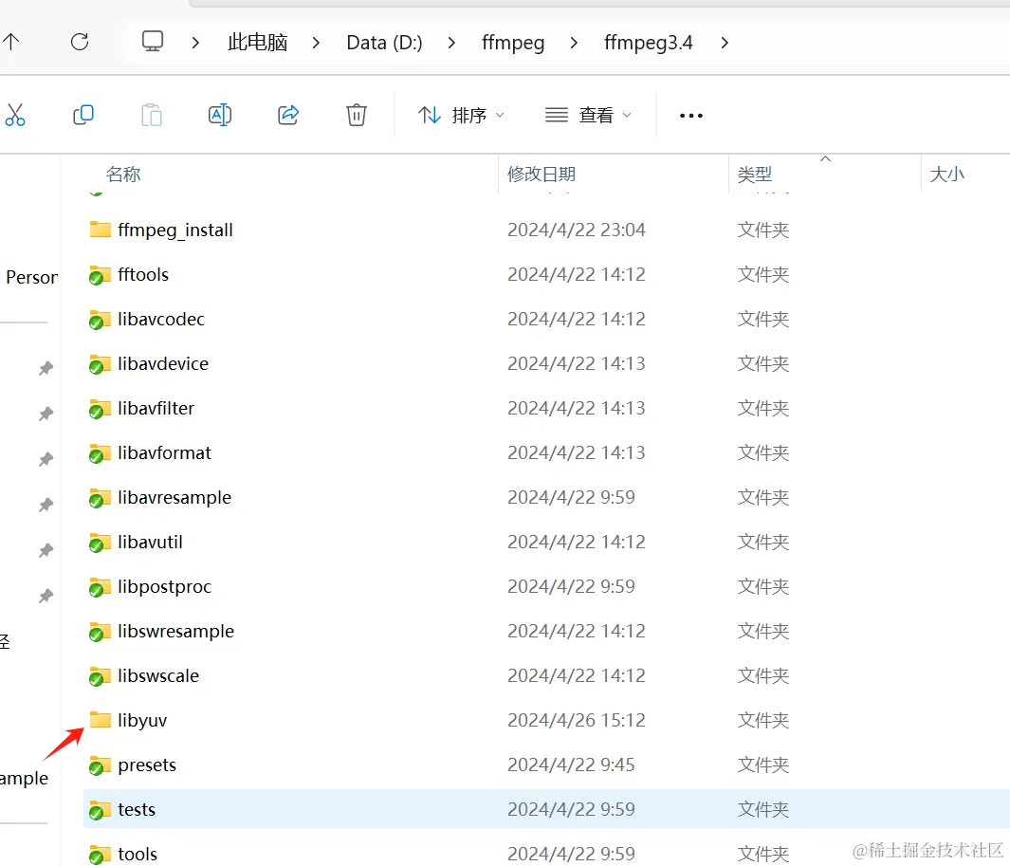This screenshot has width=1010, height=866.
Task: Click the Share icon
Action: pos(288,115)
